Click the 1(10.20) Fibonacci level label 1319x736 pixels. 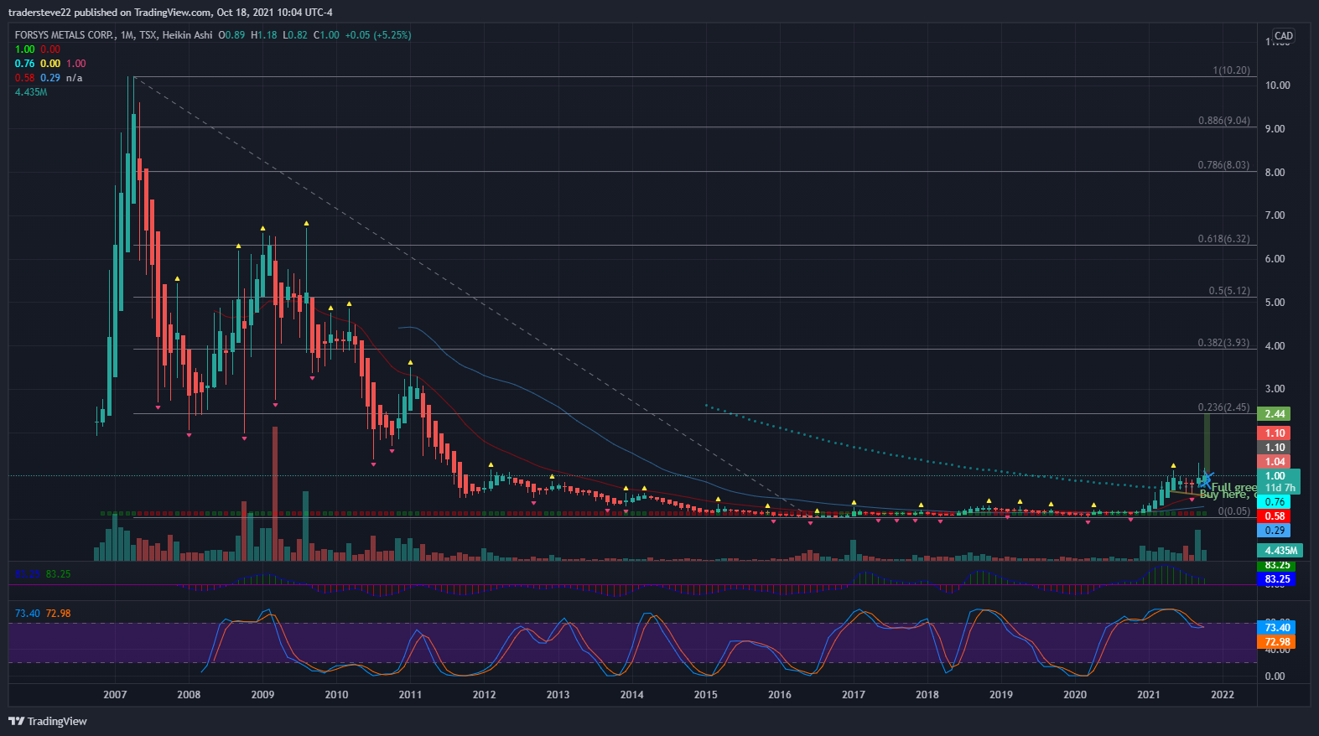1231,70
